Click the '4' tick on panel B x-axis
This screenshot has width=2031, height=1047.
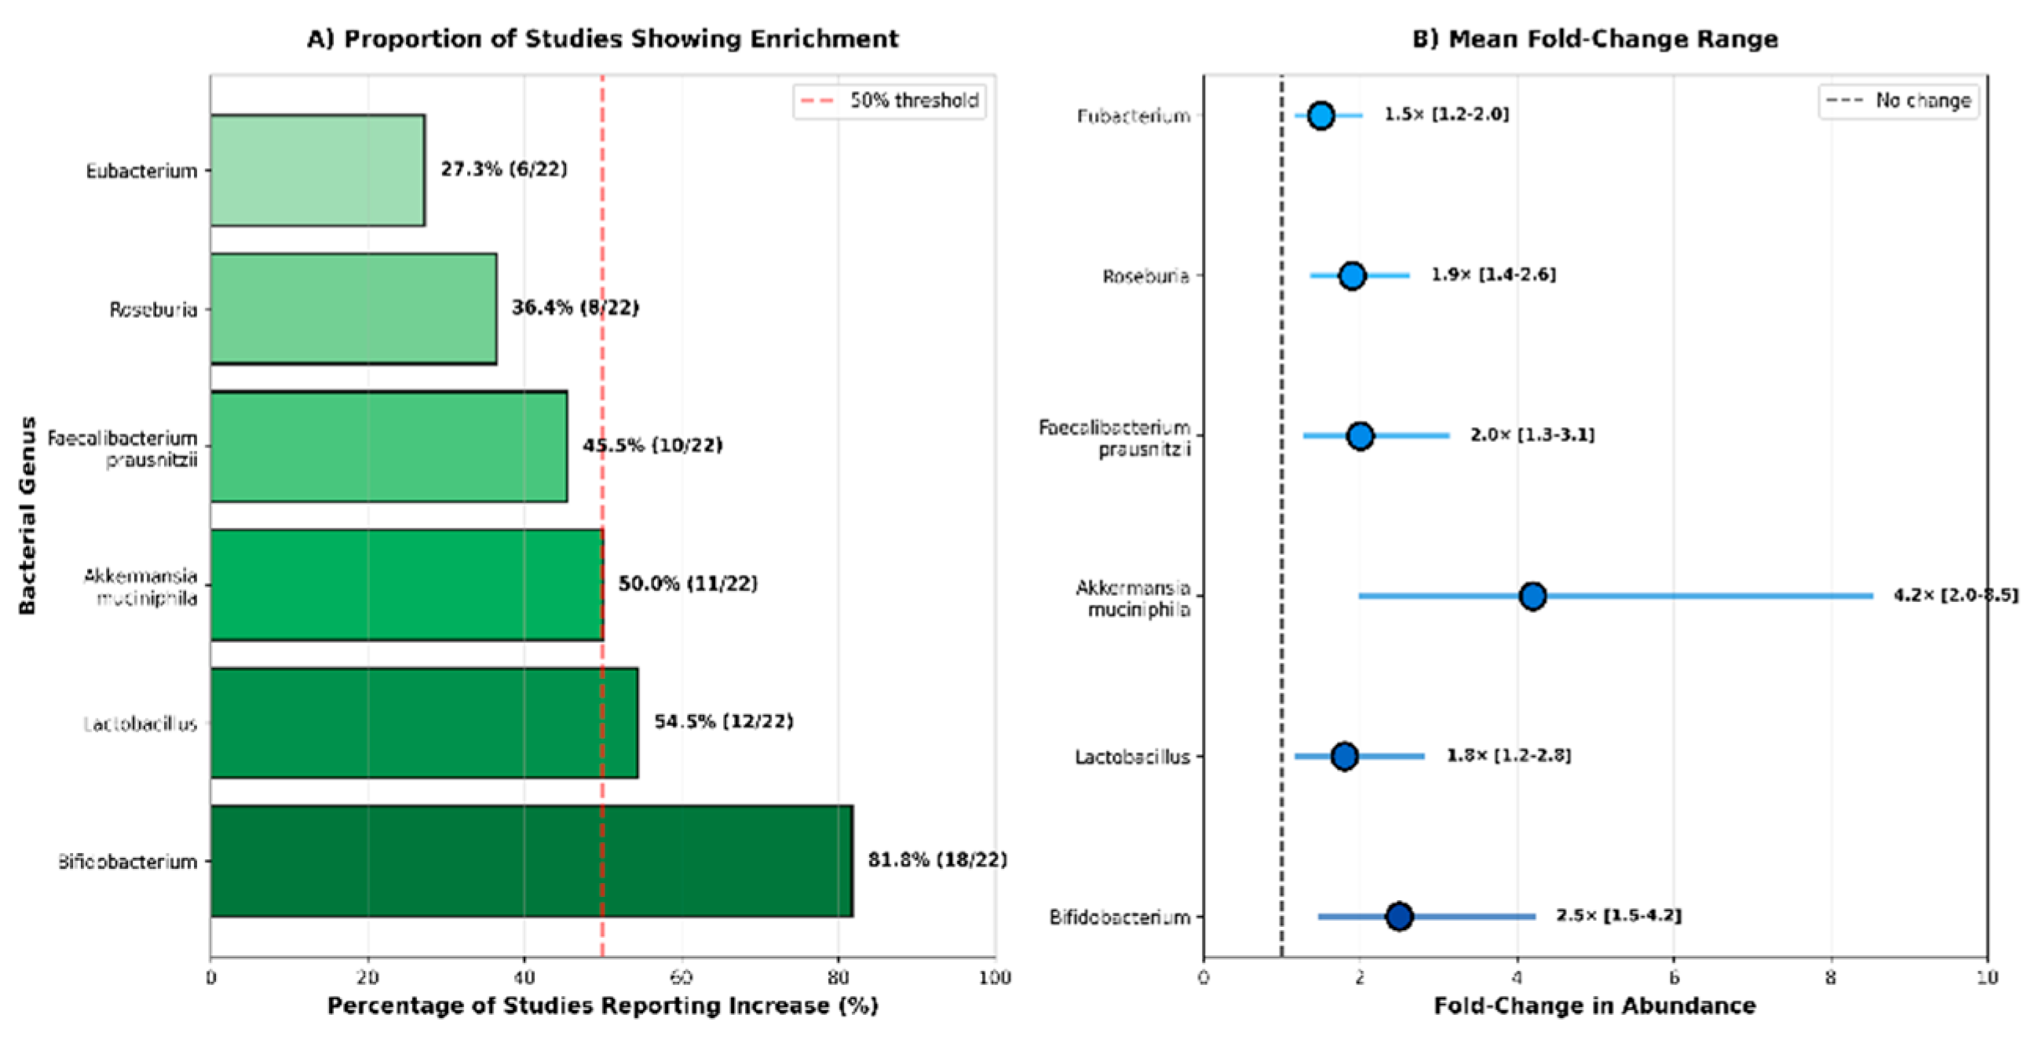point(1517,978)
